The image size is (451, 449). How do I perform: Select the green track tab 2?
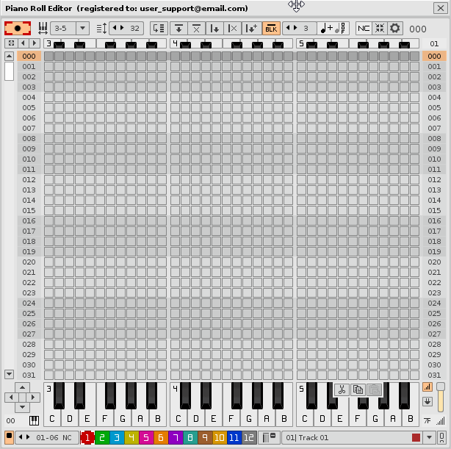103,438
